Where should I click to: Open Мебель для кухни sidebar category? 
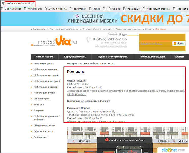44,93
